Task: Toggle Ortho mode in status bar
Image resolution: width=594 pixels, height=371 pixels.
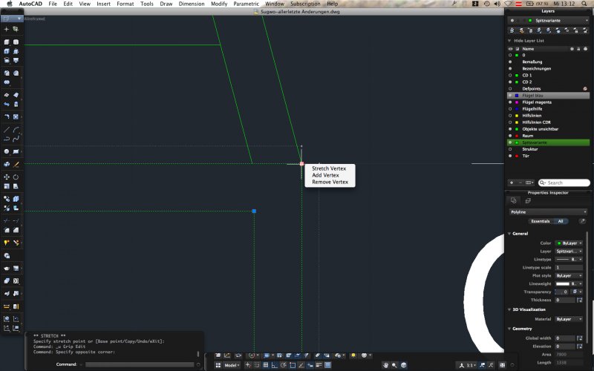Action: [274, 365]
